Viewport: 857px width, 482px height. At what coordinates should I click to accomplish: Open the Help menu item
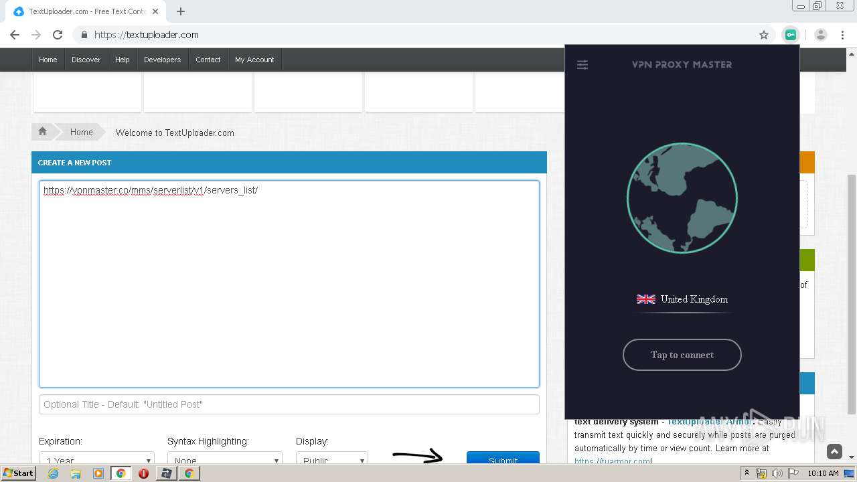click(123, 60)
